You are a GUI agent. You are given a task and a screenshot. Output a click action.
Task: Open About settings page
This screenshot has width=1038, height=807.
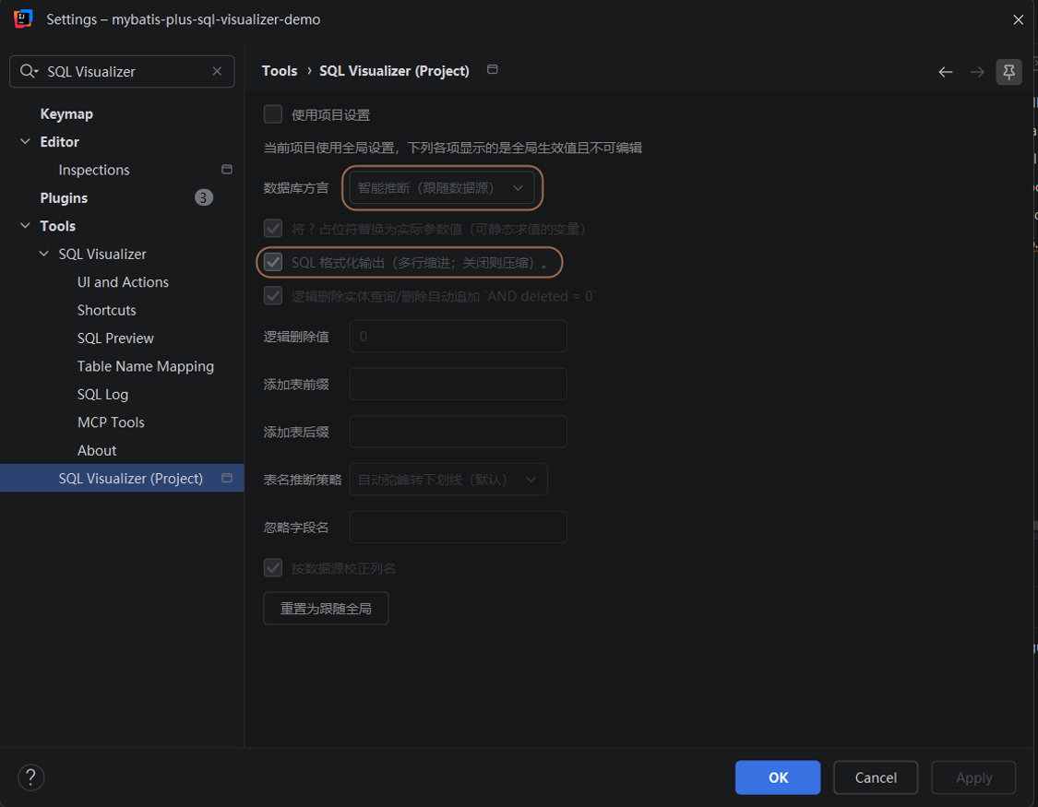(x=97, y=450)
